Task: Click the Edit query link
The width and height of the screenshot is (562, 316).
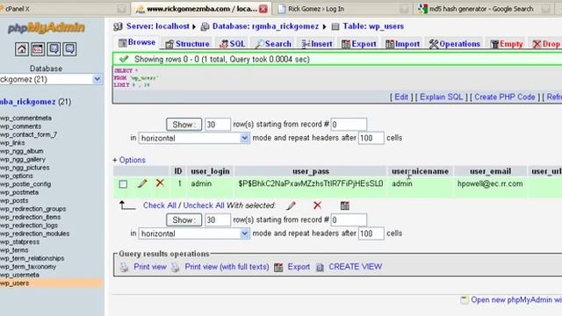Action: point(401,97)
